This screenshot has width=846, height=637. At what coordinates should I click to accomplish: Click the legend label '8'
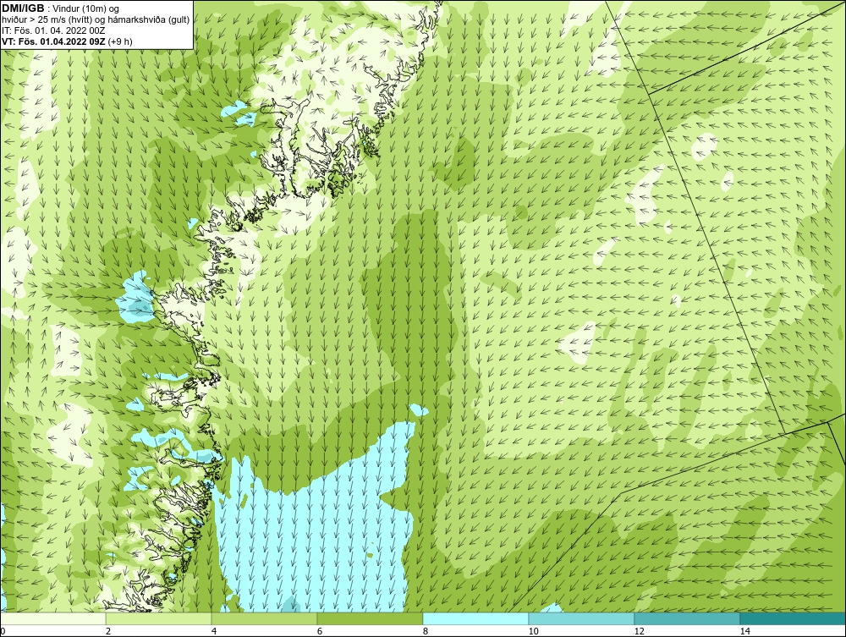(426, 632)
